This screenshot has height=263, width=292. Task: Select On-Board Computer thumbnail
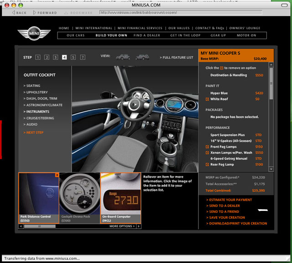[120, 198]
